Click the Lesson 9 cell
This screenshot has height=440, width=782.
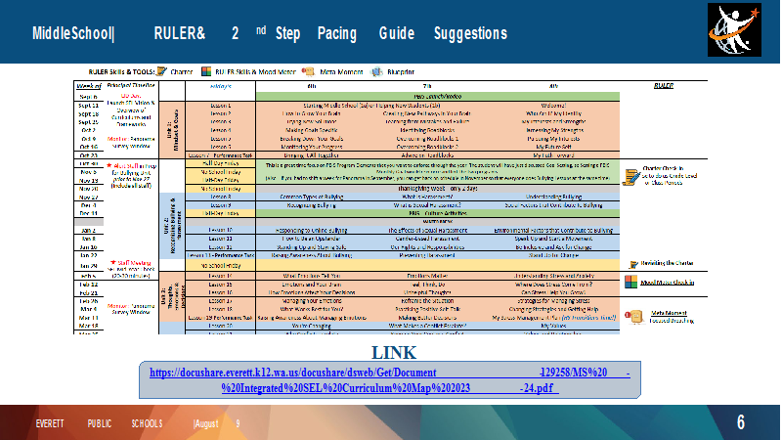point(221,205)
